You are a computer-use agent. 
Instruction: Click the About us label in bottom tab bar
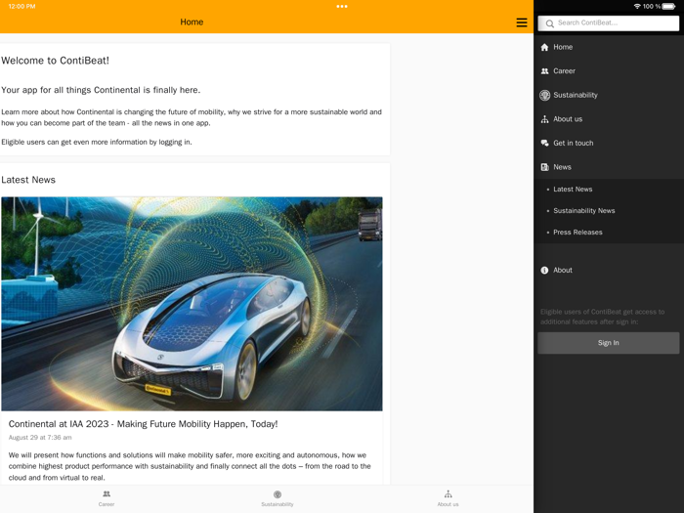click(x=448, y=504)
